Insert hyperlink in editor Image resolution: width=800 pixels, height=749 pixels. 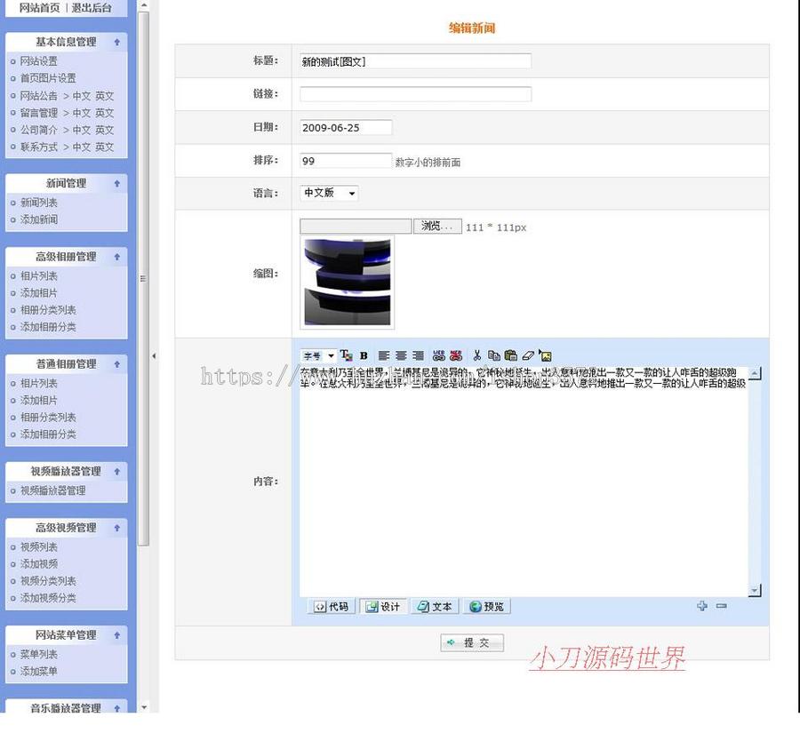pyautogui.click(x=439, y=355)
